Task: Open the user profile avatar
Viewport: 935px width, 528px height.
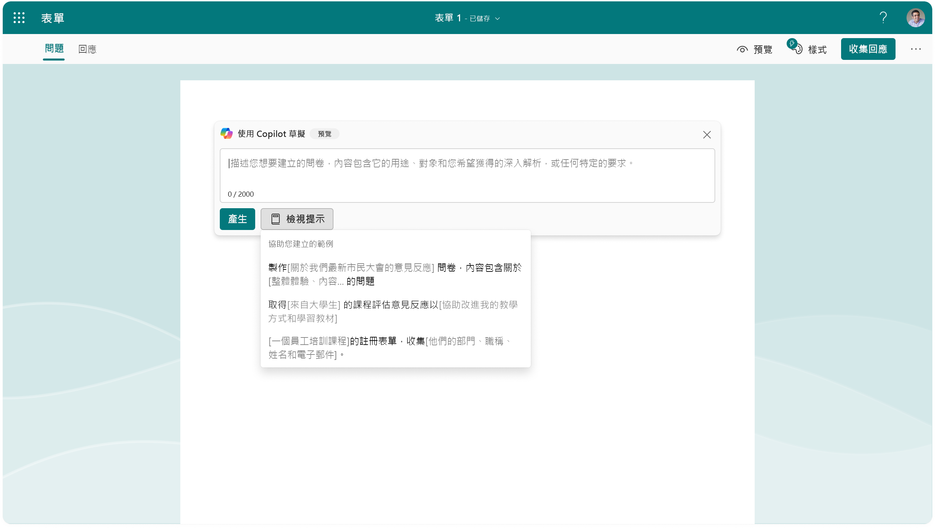Action: (x=915, y=18)
